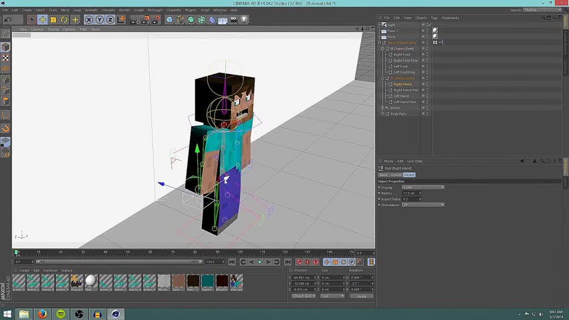Screen dimensions: 569x320
Task: Toggle the coordinate system cube icon
Action: point(121,19)
